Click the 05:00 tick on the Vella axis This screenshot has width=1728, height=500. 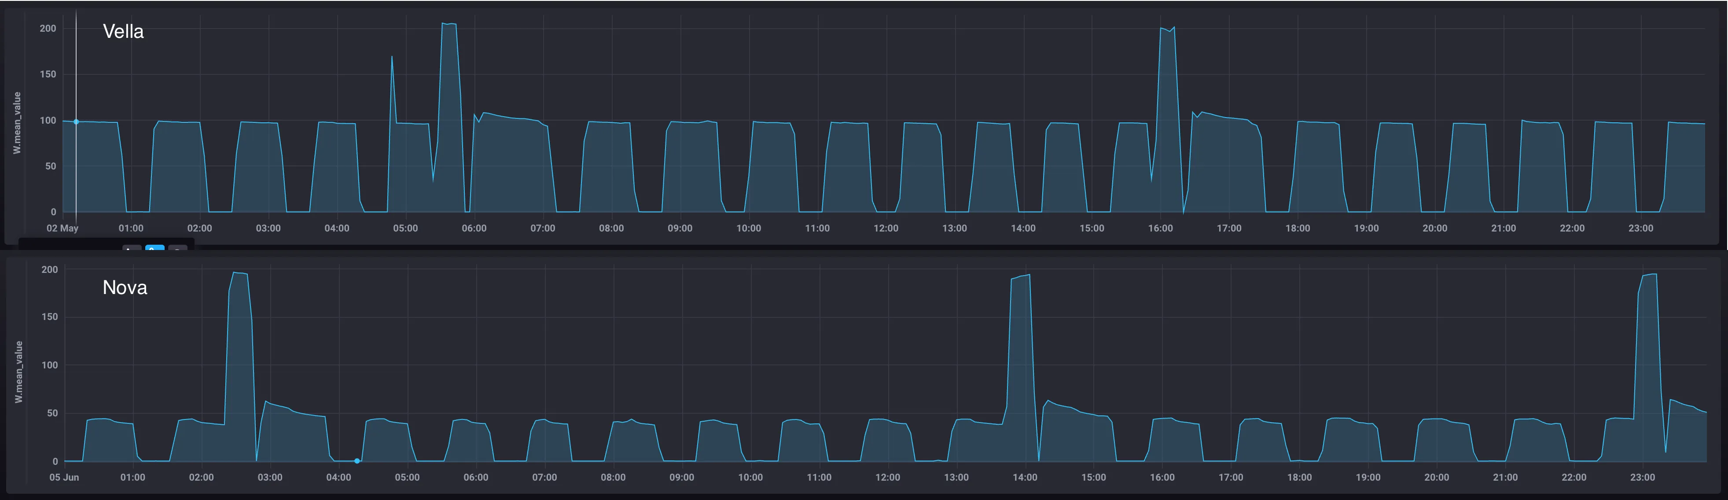tap(405, 228)
